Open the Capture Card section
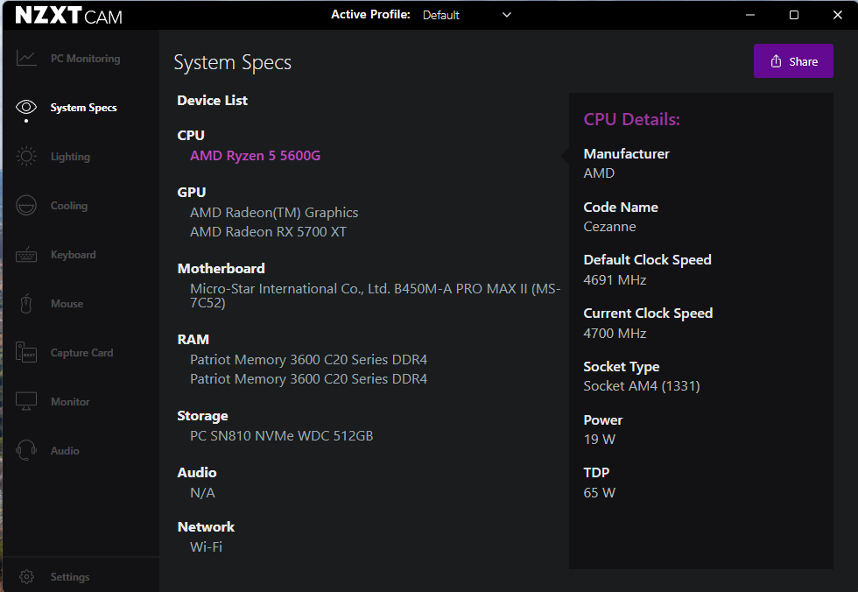Screen dimensions: 858x592 point(82,353)
